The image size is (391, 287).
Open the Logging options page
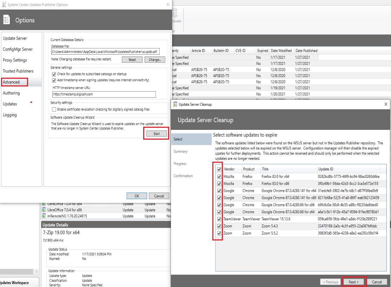click(10, 115)
